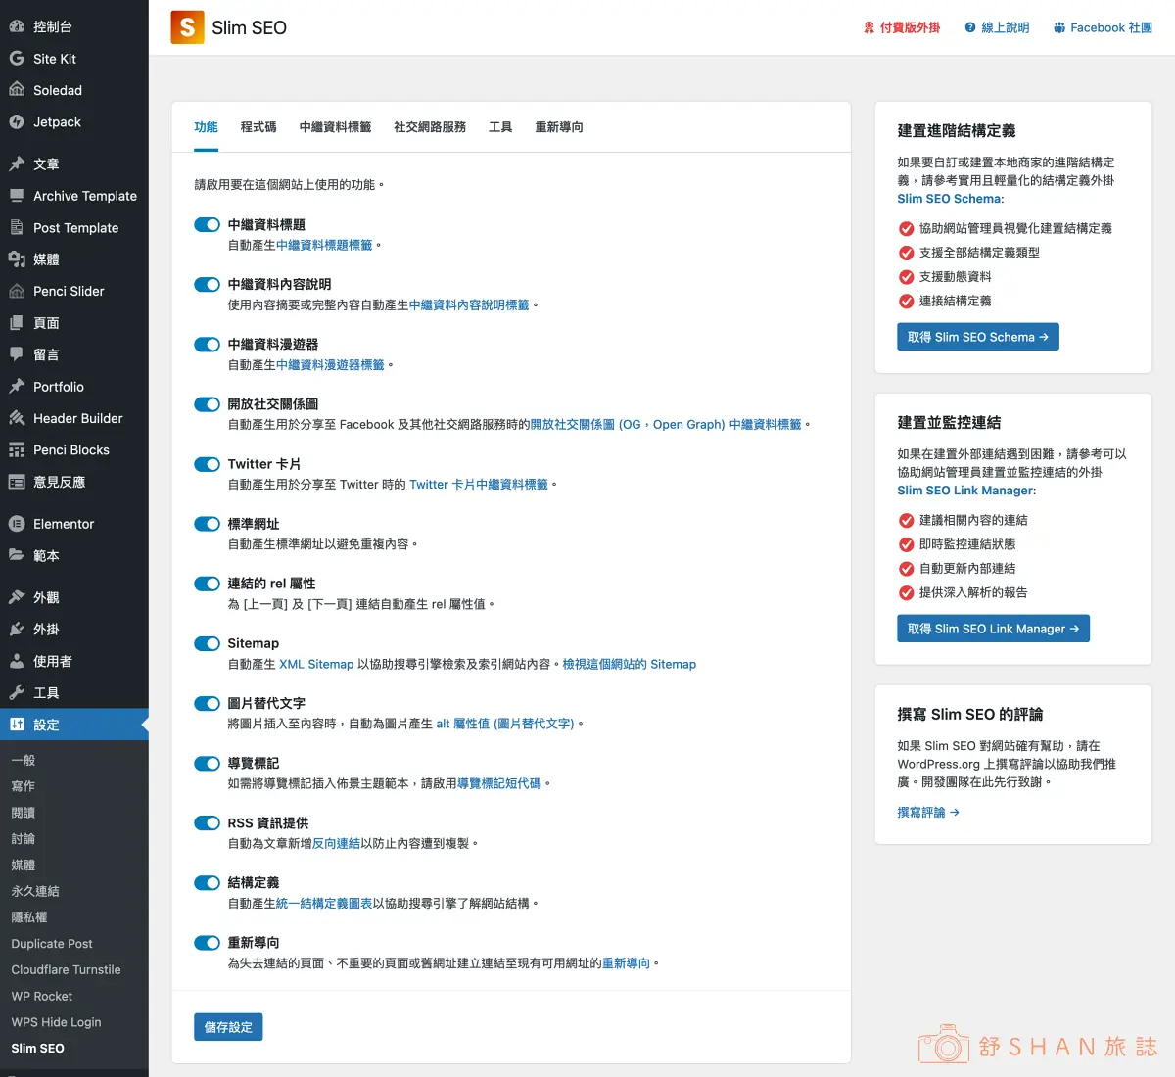Open the WPS Hide Login submenu item
This screenshot has width=1175, height=1077.
pos(56,1022)
